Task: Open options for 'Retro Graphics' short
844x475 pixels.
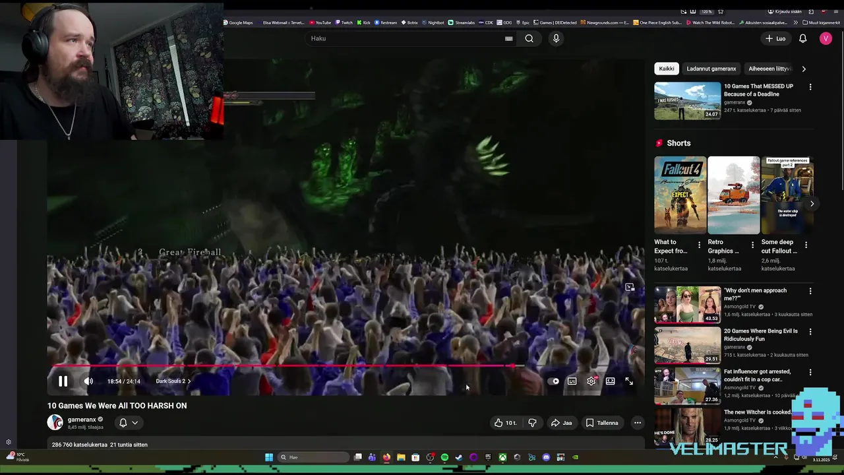Action: pos(752,245)
